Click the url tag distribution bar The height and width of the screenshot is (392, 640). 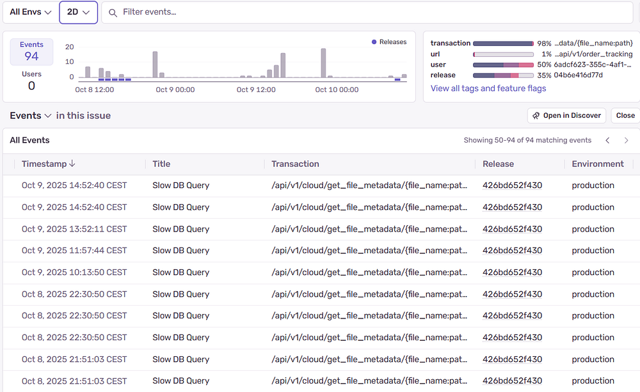pos(503,54)
